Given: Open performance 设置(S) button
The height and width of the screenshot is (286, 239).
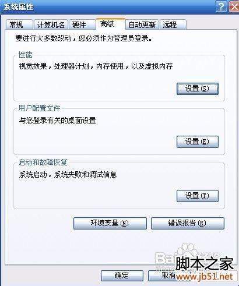Looking at the screenshot, I should click(x=198, y=89).
